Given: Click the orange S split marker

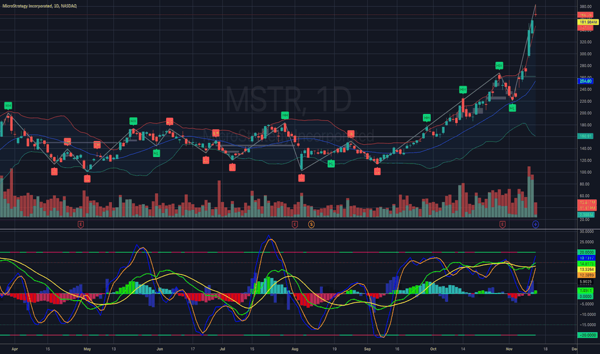Looking at the screenshot, I should (x=312, y=224).
